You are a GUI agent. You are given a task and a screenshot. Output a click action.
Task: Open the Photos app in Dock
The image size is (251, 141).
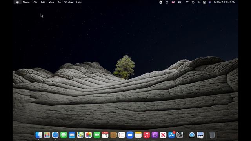[89, 135]
